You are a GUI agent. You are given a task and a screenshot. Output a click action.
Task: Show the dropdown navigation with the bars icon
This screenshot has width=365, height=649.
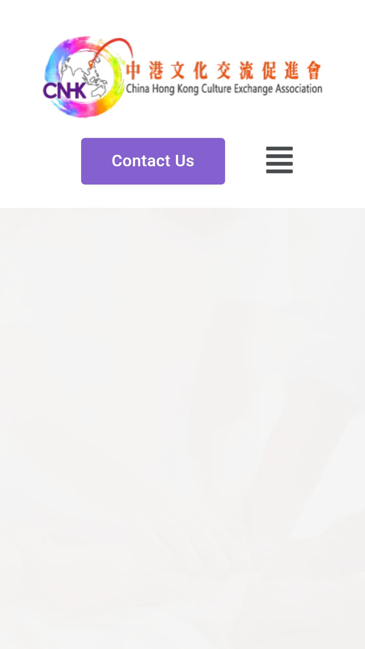tap(279, 160)
